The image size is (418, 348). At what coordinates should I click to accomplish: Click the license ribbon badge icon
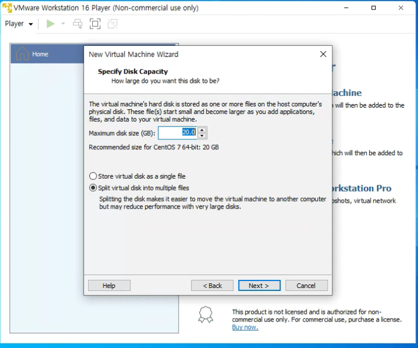[x=206, y=314]
